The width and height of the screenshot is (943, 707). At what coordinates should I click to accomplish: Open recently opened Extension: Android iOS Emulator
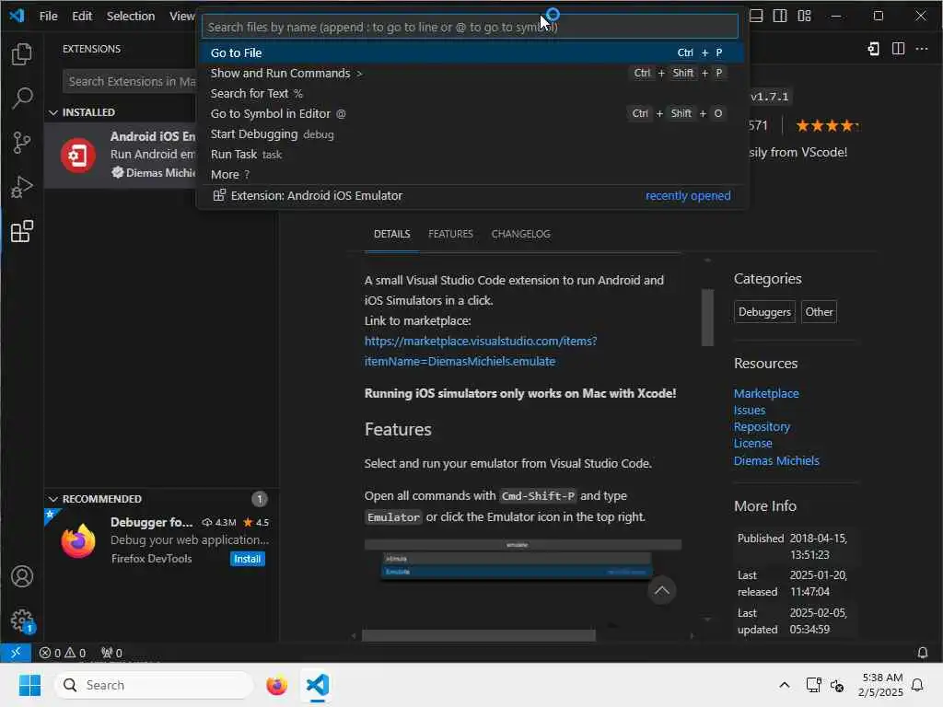(471, 196)
